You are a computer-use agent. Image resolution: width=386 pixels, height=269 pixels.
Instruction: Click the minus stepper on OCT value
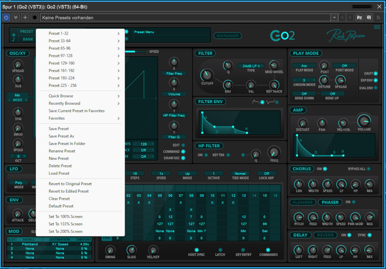12,156
